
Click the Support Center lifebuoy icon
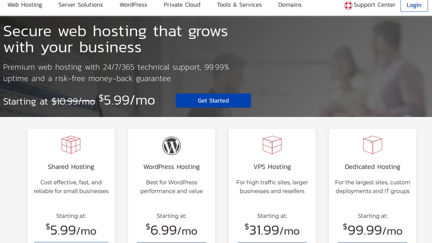tap(348, 5)
